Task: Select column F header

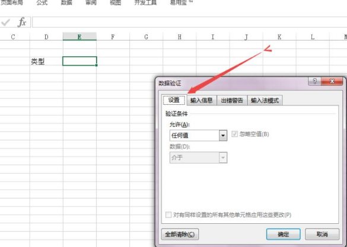Action: [113, 37]
